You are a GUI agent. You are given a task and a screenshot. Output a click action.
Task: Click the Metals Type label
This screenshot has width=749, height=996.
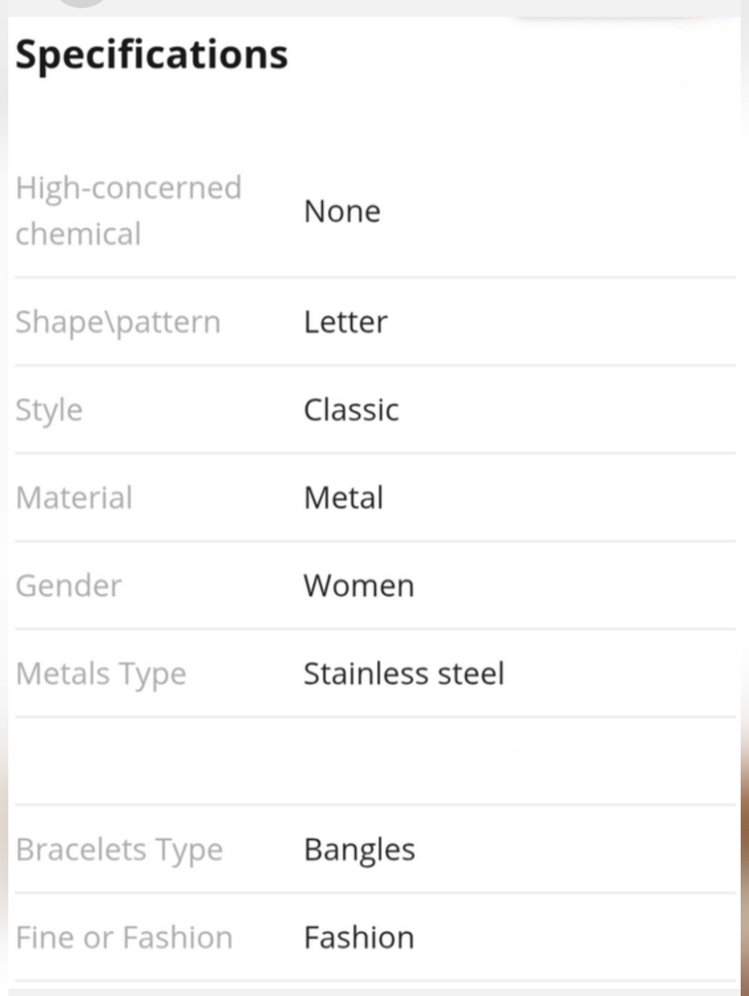coord(100,674)
